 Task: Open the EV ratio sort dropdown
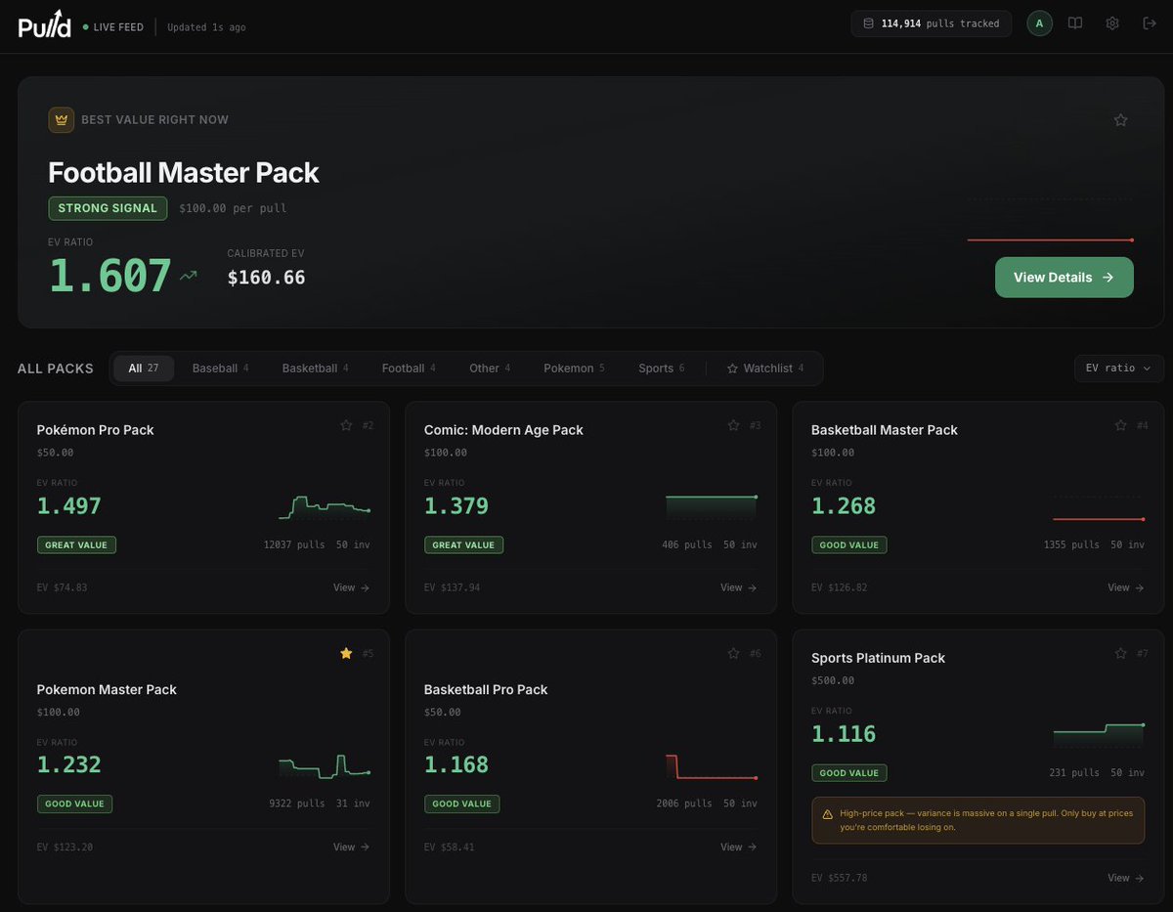click(1118, 369)
